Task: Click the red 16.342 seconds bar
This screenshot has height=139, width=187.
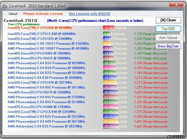Action: pos(109,28)
